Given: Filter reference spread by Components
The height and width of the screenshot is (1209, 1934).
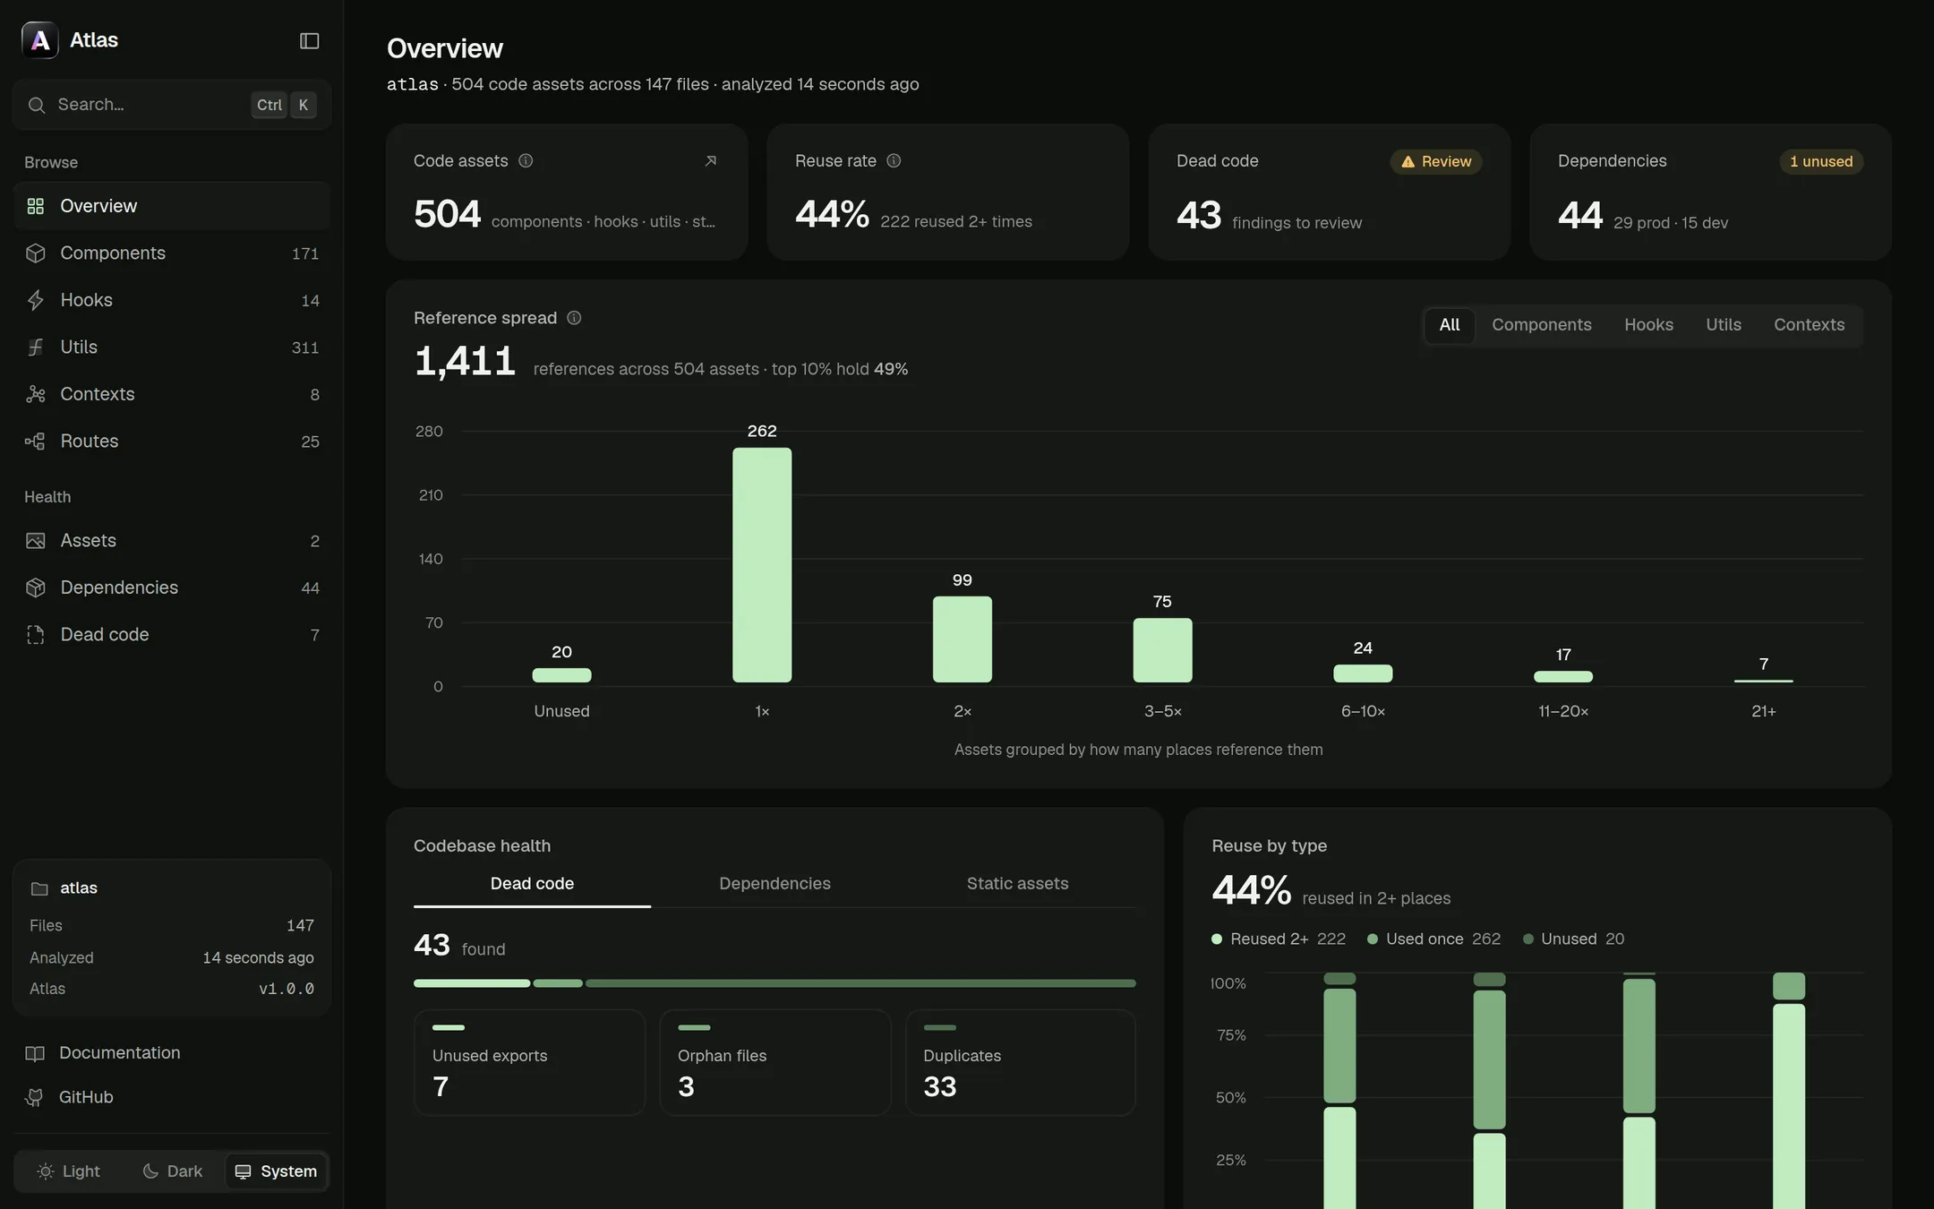Looking at the screenshot, I should (x=1542, y=325).
